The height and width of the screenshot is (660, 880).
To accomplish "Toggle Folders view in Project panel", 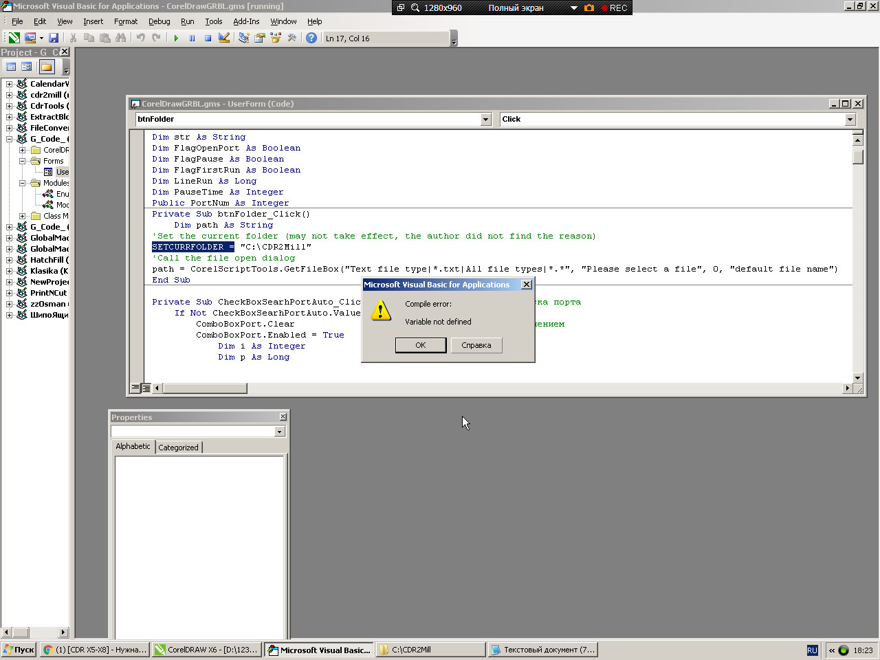I will click(x=47, y=67).
